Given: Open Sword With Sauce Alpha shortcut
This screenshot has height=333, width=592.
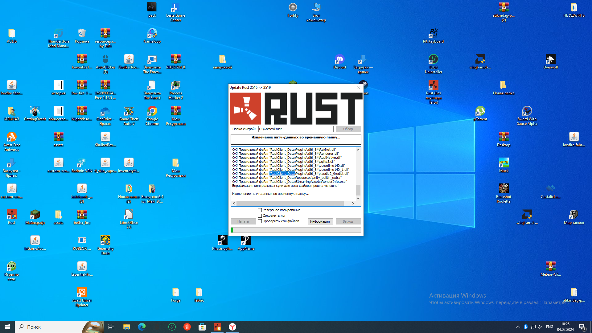Looking at the screenshot, I should pos(527,116).
